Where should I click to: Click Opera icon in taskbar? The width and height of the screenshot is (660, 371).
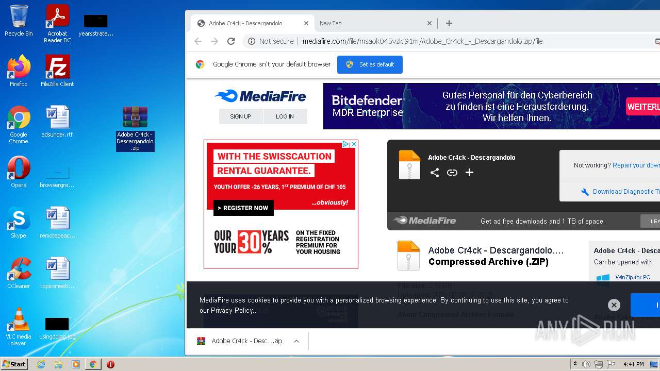click(x=110, y=364)
